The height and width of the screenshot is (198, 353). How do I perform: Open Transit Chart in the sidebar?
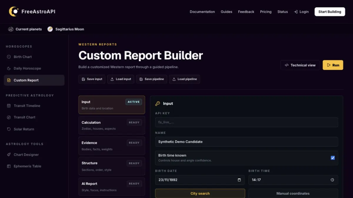pyautogui.click(x=34, y=117)
